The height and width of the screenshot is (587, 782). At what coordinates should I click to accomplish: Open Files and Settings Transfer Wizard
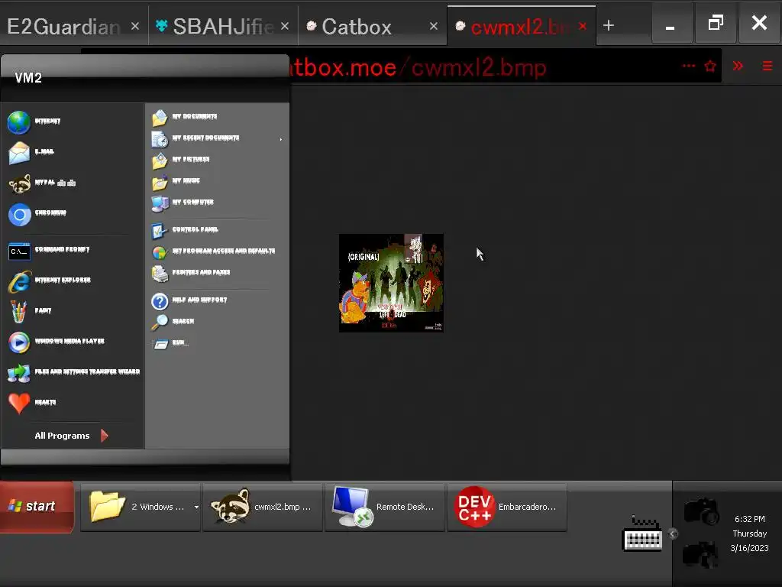74,372
